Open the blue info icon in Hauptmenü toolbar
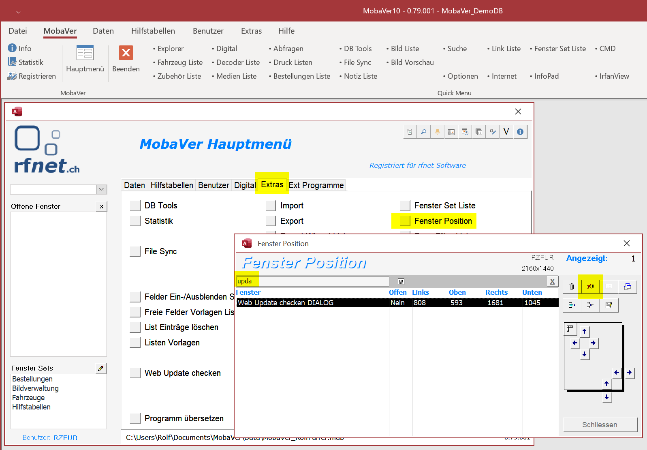 (x=520, y=132)
